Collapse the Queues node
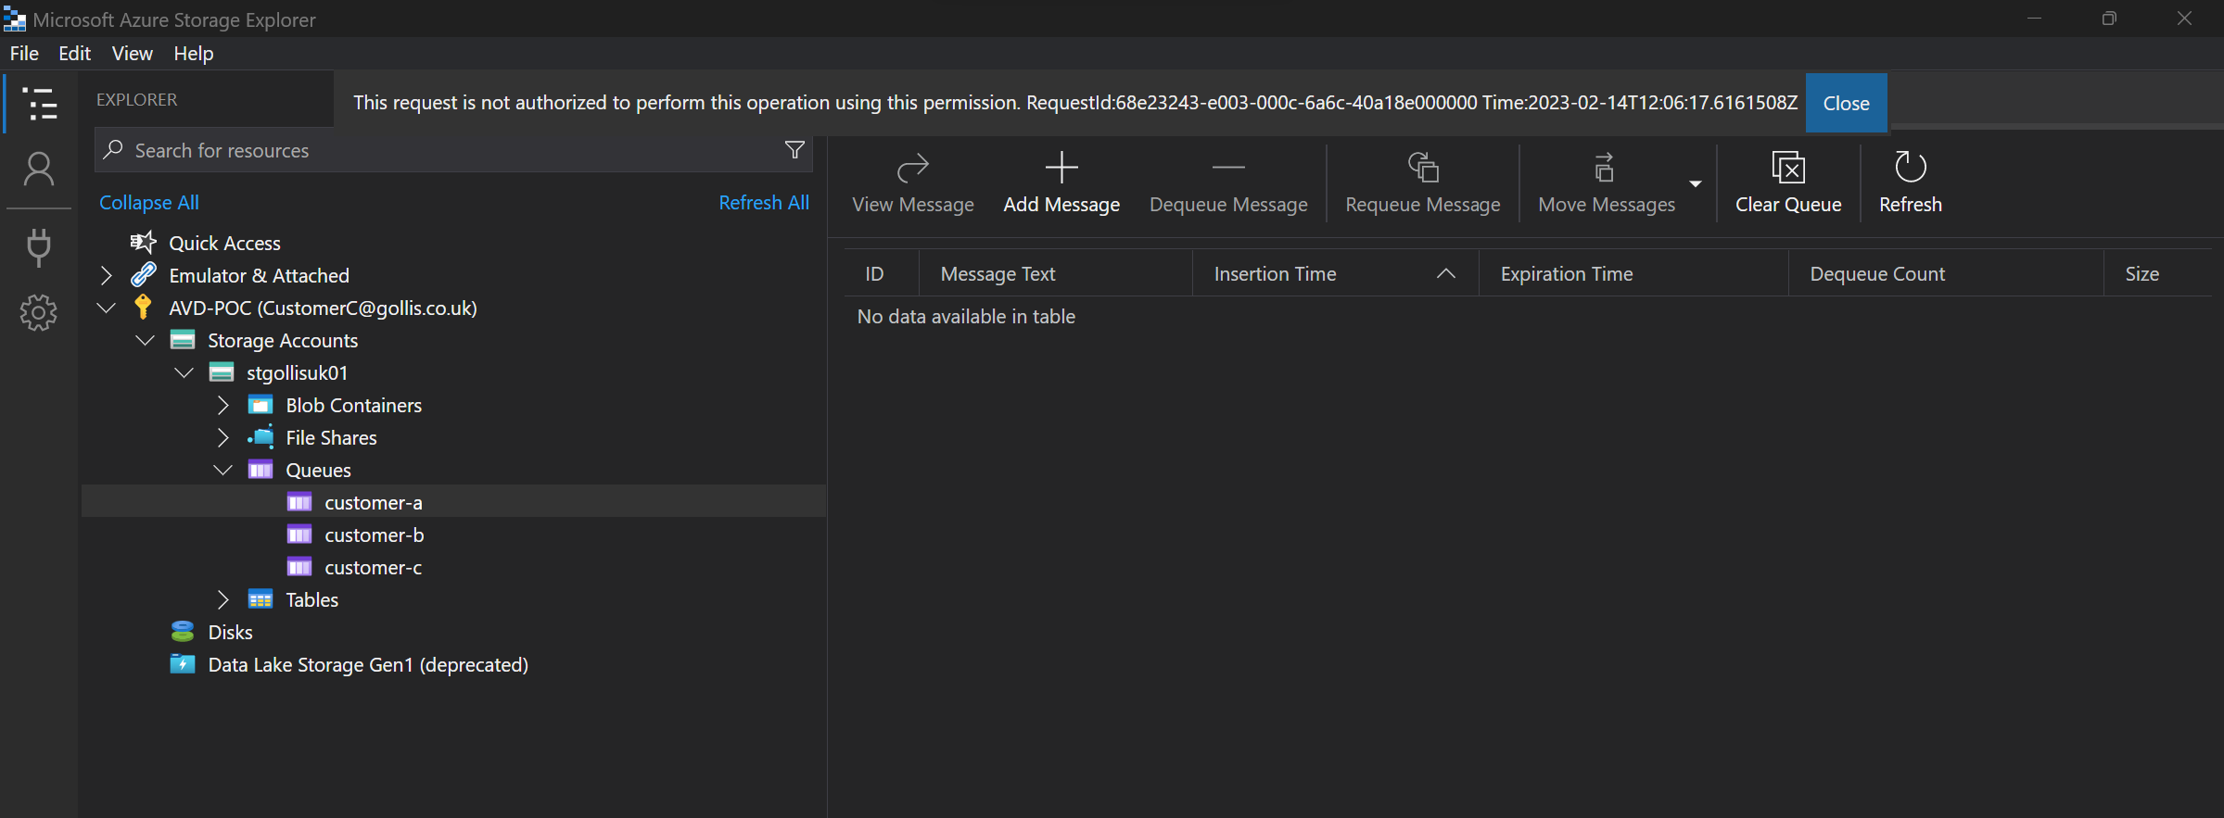2224x818 pixels. click(222, 470)
